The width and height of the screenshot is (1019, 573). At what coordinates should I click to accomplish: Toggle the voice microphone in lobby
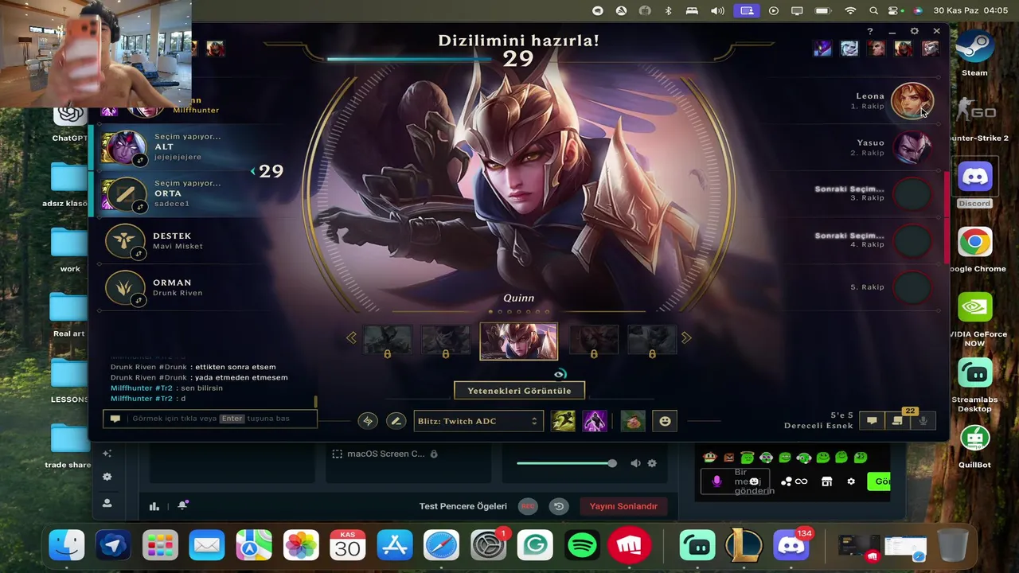923,421
